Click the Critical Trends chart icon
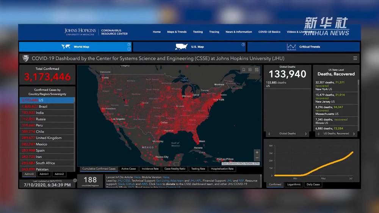Screen dimensions: 379x213 [291, 47]
